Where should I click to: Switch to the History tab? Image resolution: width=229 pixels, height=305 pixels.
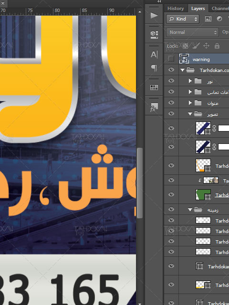click(176, 9)
